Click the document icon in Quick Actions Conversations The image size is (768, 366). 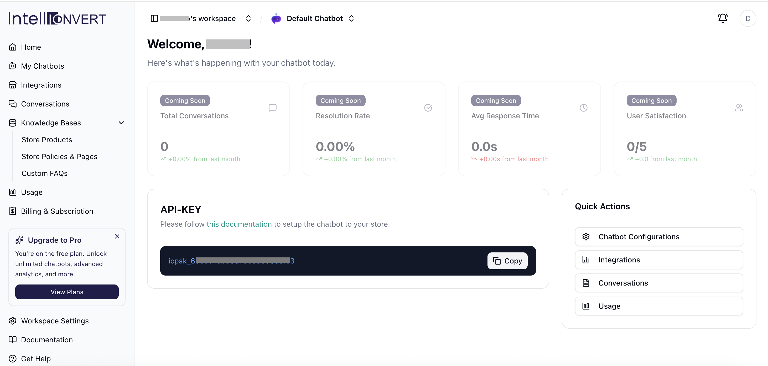[586, 283]
